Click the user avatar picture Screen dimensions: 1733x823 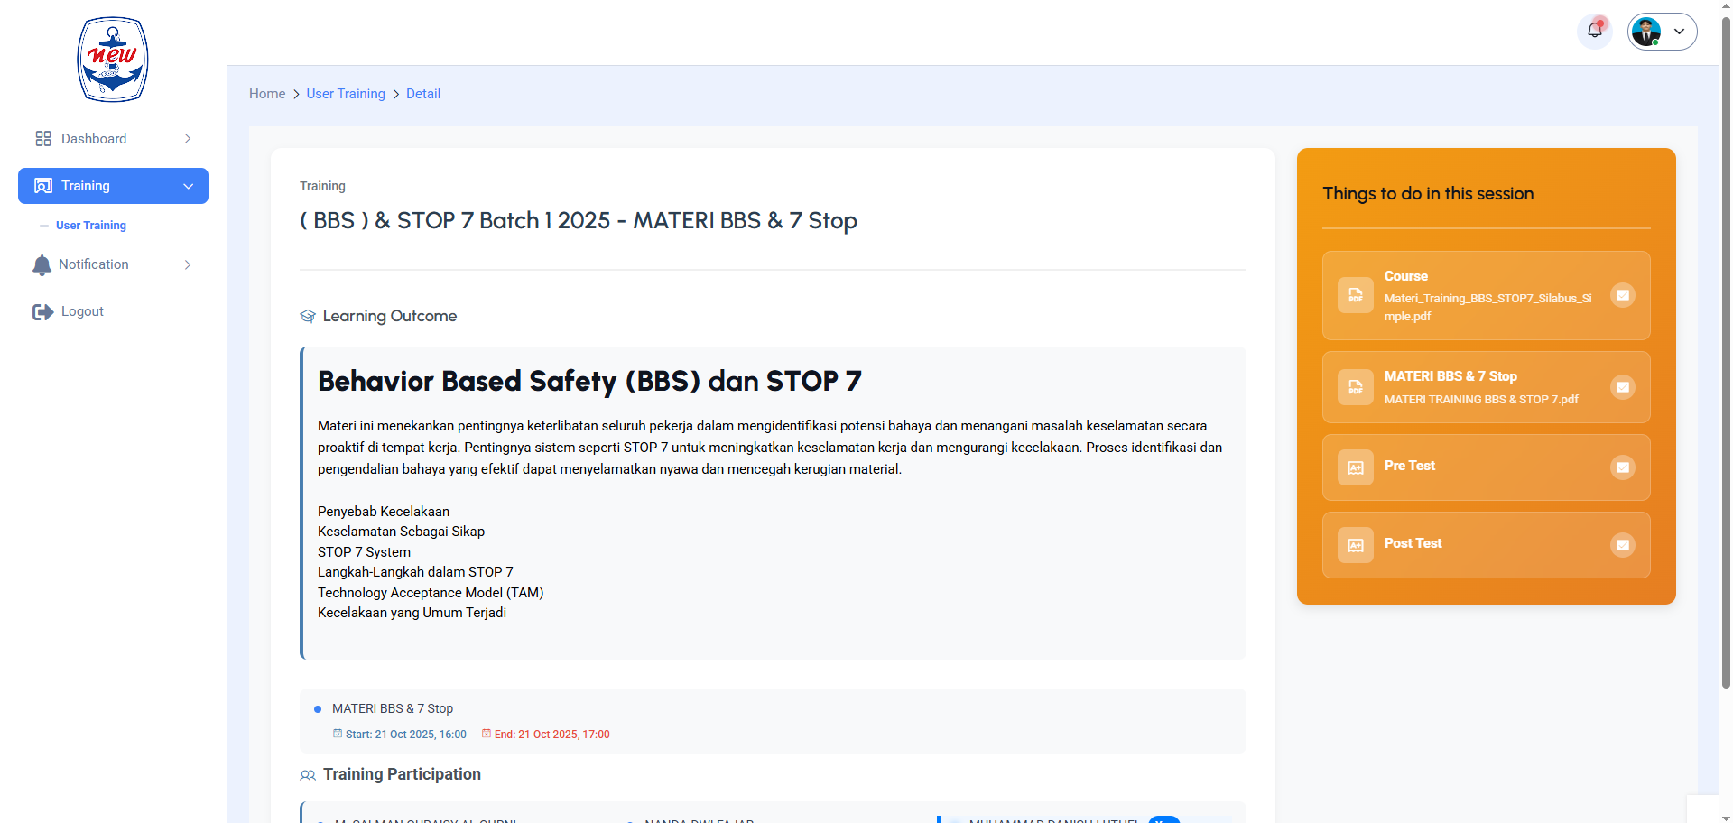(1646, 32)
